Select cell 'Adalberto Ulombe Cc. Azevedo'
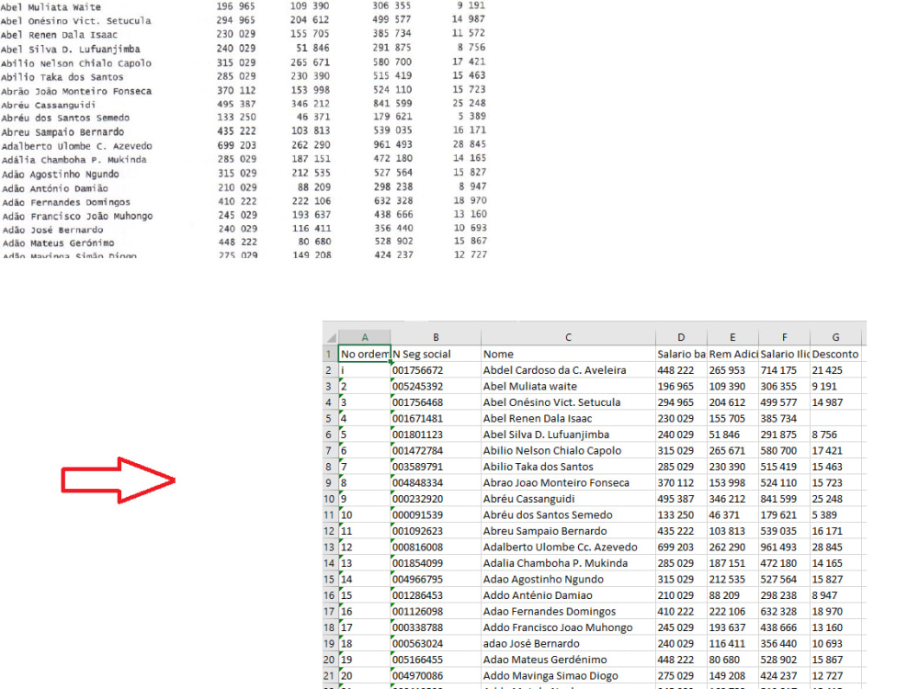 coord(568,548)
